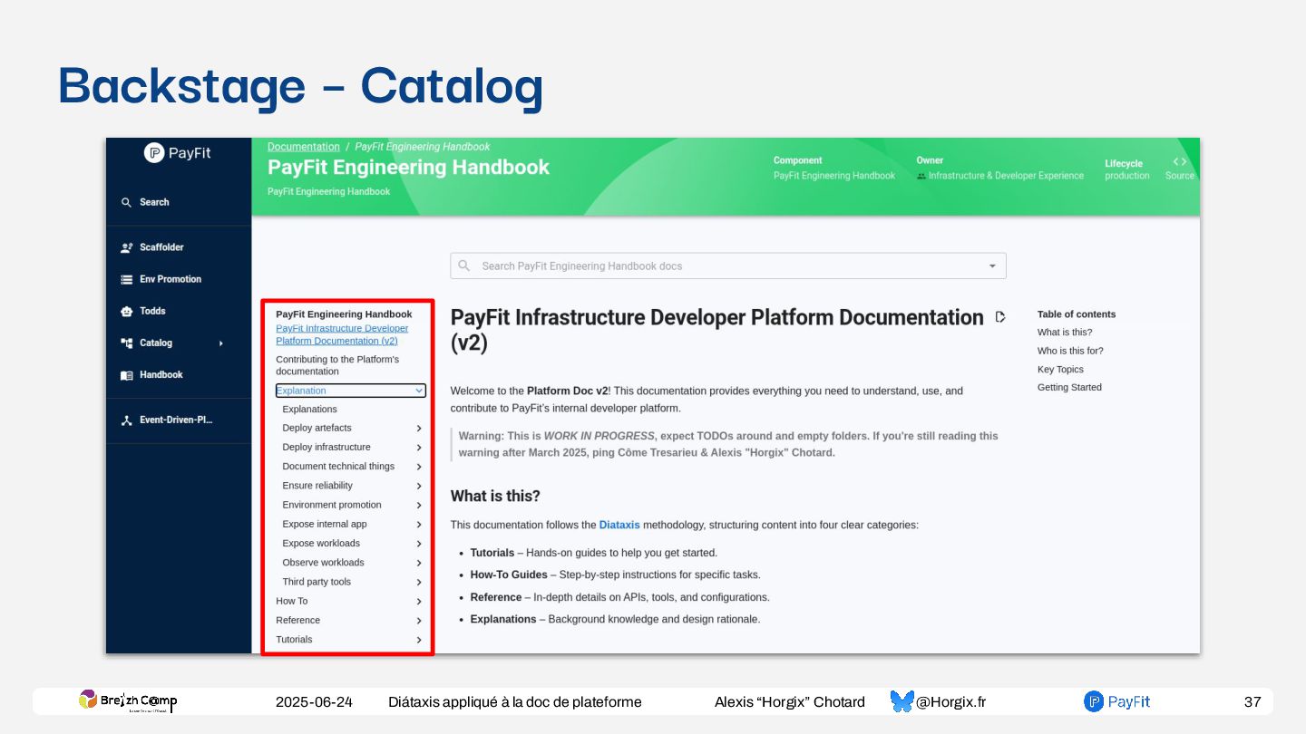Jump to Who is this for? in table of contents
The height and width of the screenshot is (734, 1306).
pos(1070,351)
